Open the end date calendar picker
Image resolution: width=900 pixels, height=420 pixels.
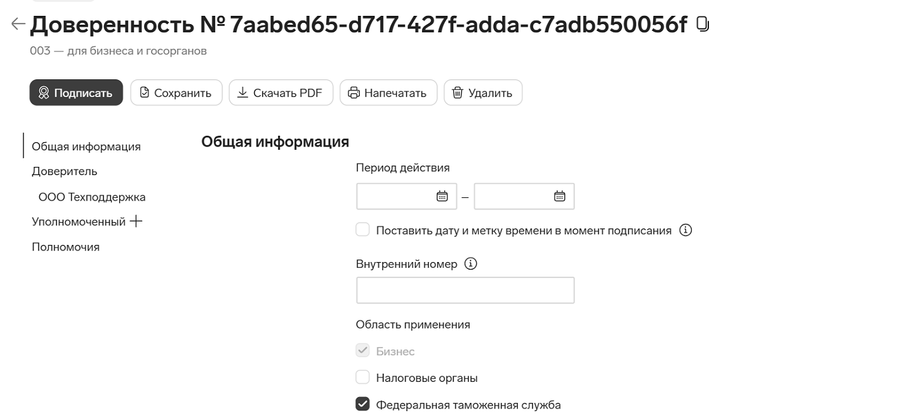click(x=560, y=196)
